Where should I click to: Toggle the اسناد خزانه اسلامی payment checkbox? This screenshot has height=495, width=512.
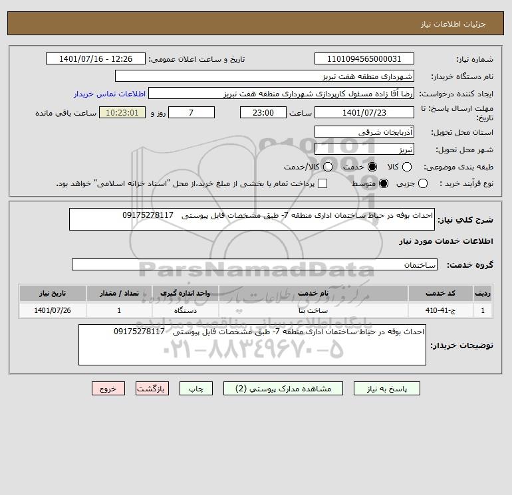pos(322,183)
